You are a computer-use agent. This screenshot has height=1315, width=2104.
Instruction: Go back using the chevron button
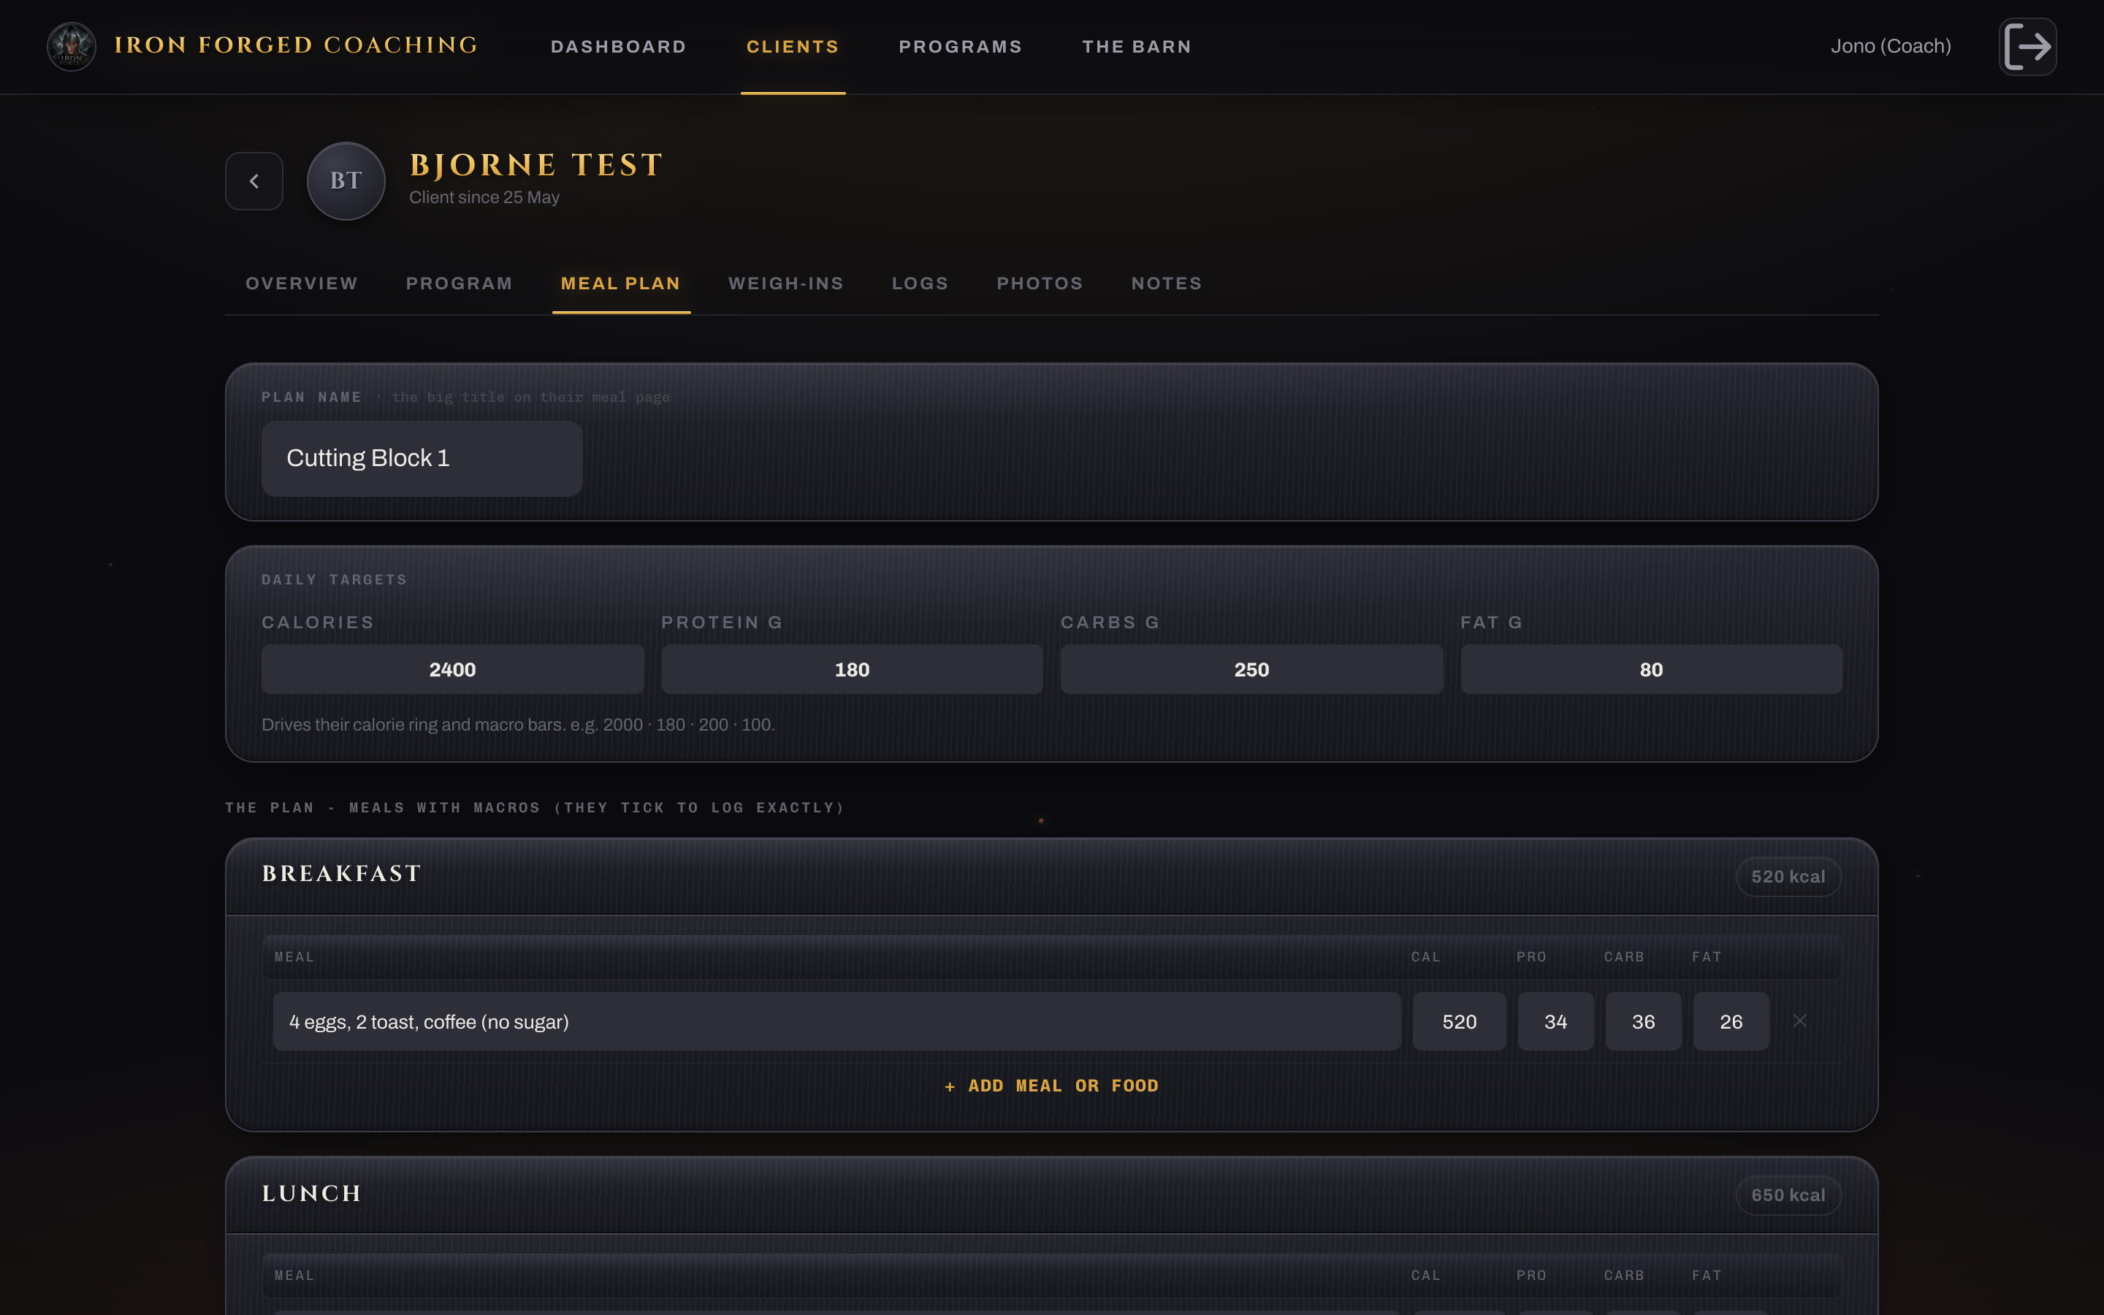(254, 181)
